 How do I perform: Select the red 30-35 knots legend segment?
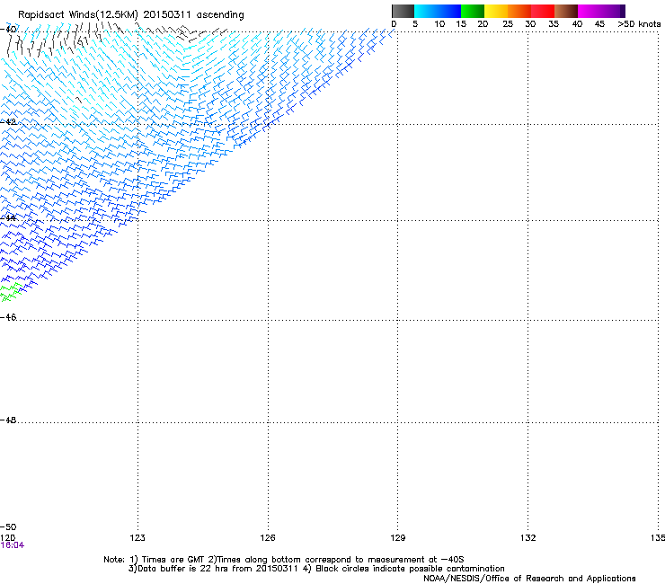tap(543, 11)
